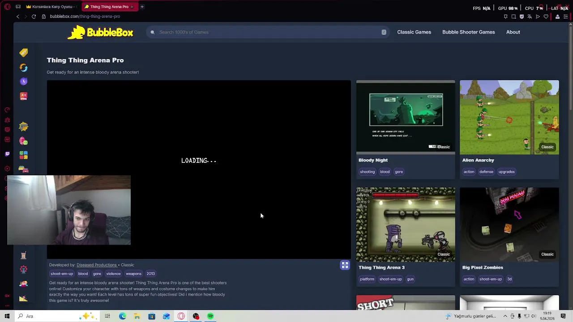Click defense tag under Alien Anarchy
This screenshot has width=573, height=322.
[486, 172]
